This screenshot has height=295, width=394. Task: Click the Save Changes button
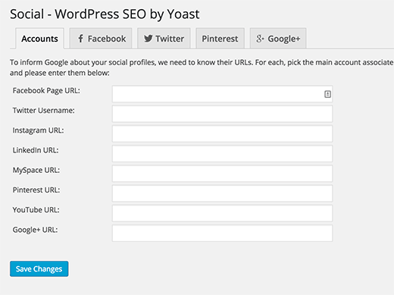pyautogui.click(x=39, y=268)
